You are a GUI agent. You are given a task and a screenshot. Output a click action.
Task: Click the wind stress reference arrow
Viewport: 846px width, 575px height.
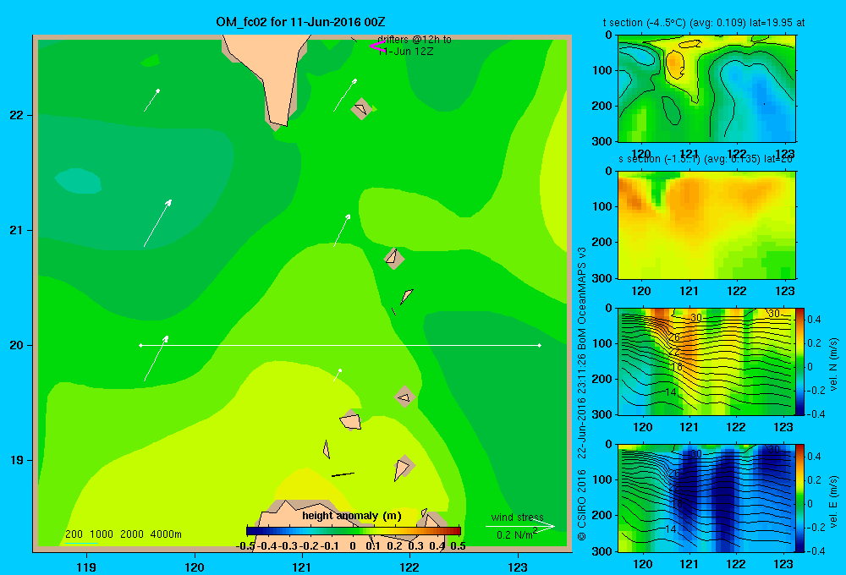(x=519, y=526)
